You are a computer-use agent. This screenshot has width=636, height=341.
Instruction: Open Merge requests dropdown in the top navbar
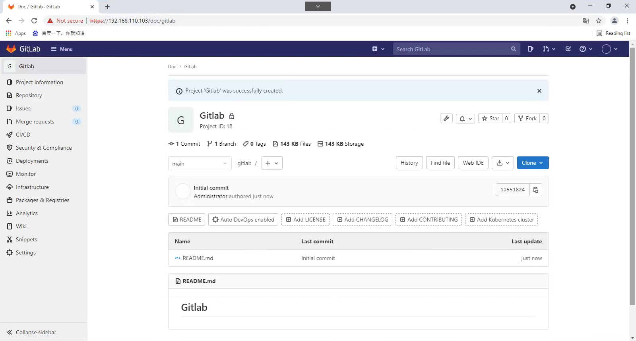click(549, 49)
